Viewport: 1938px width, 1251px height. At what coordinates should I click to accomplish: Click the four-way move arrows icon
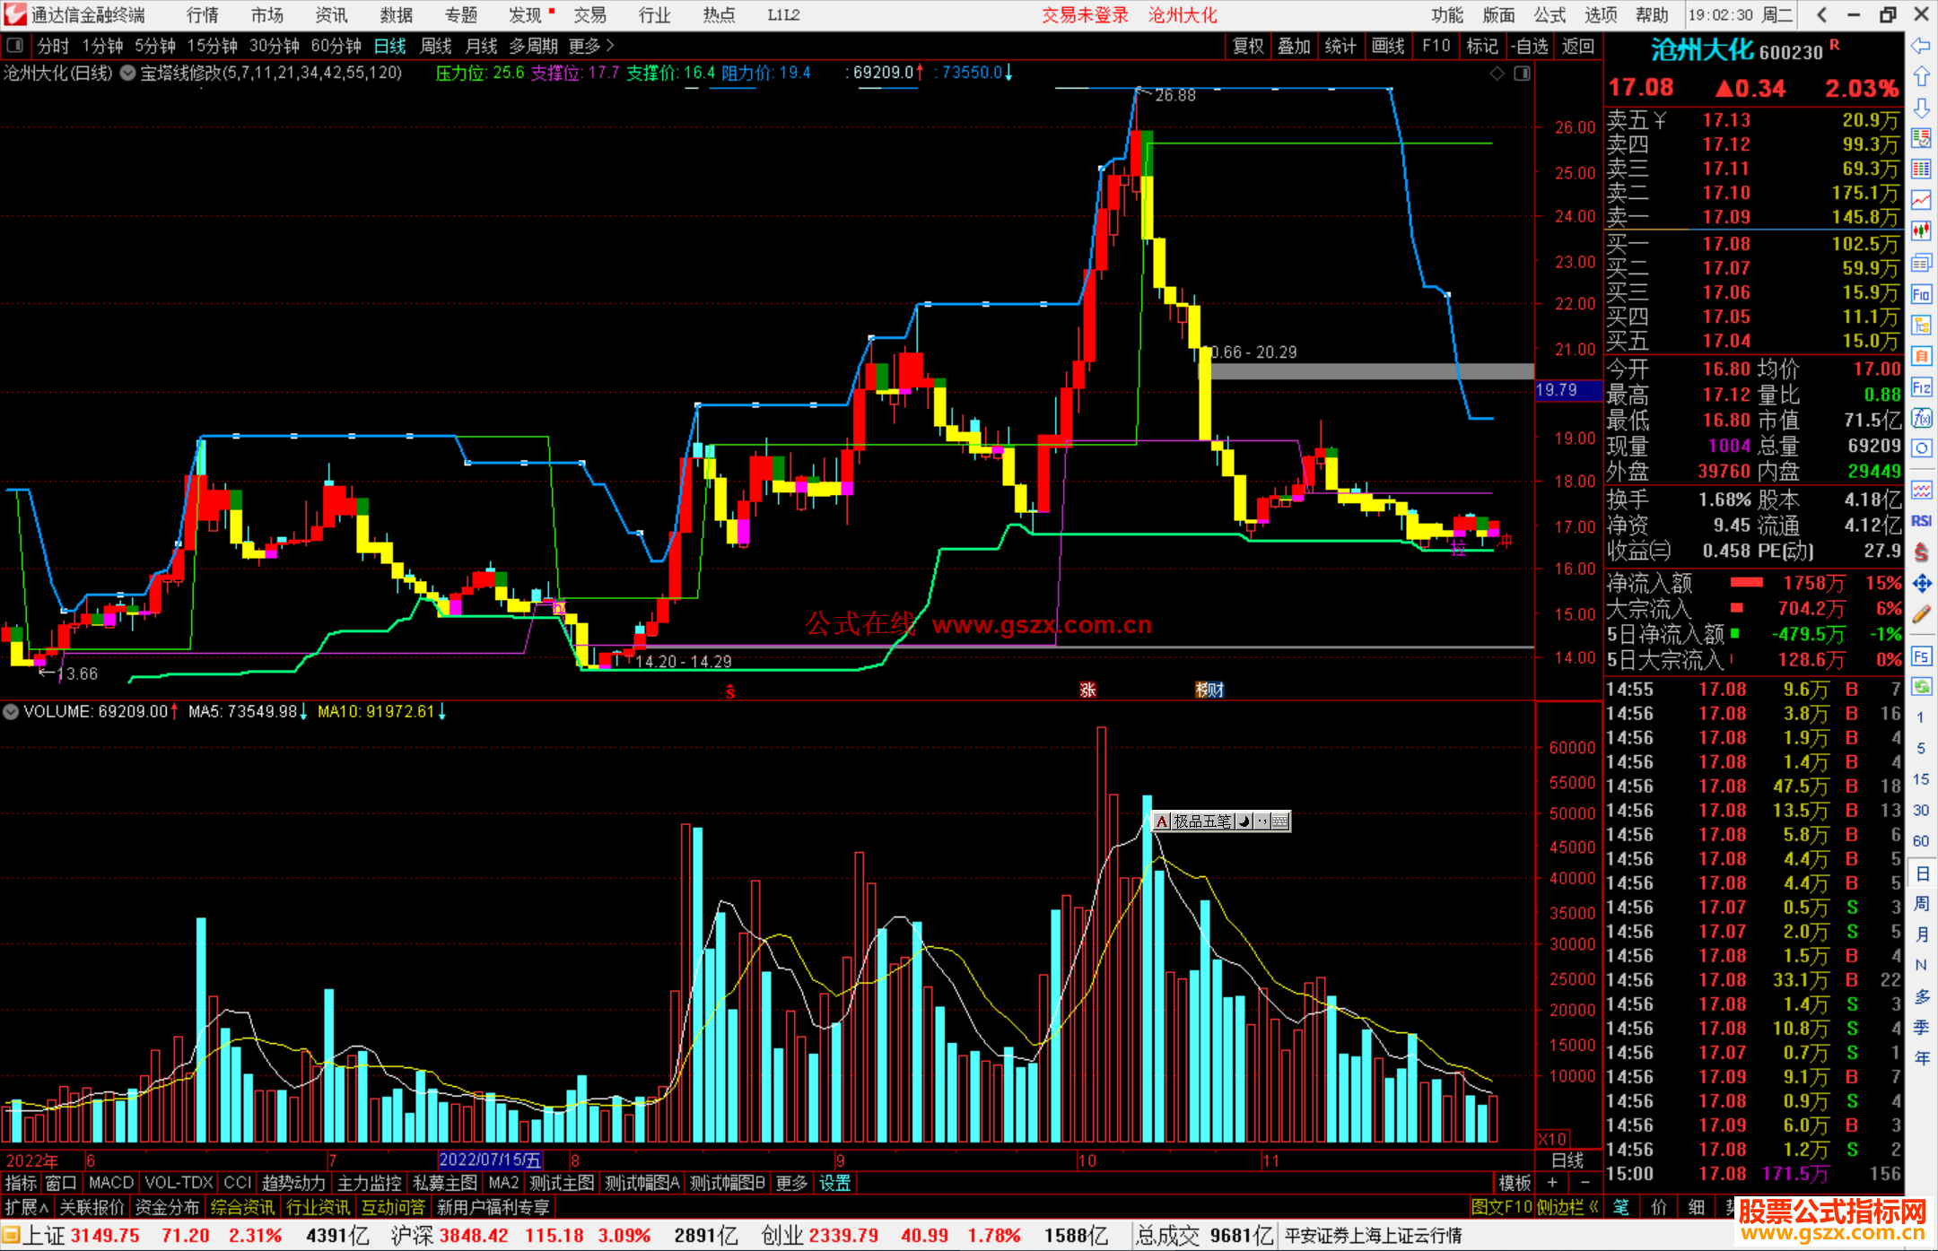click(x=1921, y=584)
